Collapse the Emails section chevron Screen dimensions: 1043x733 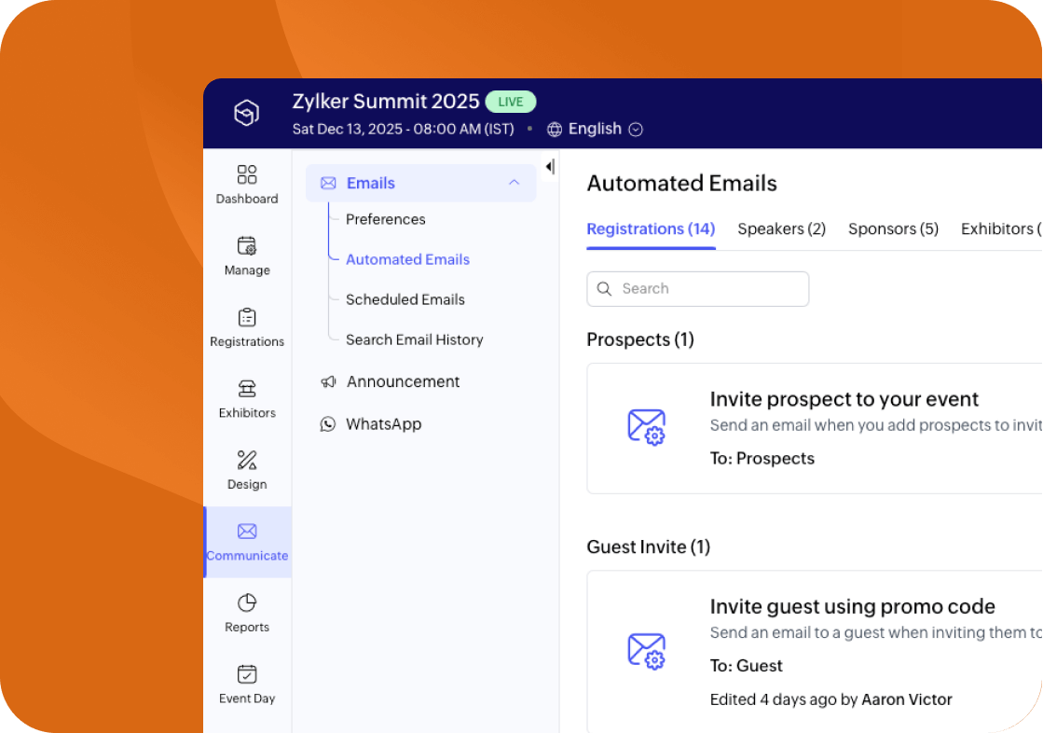click(x=514, y=183)
